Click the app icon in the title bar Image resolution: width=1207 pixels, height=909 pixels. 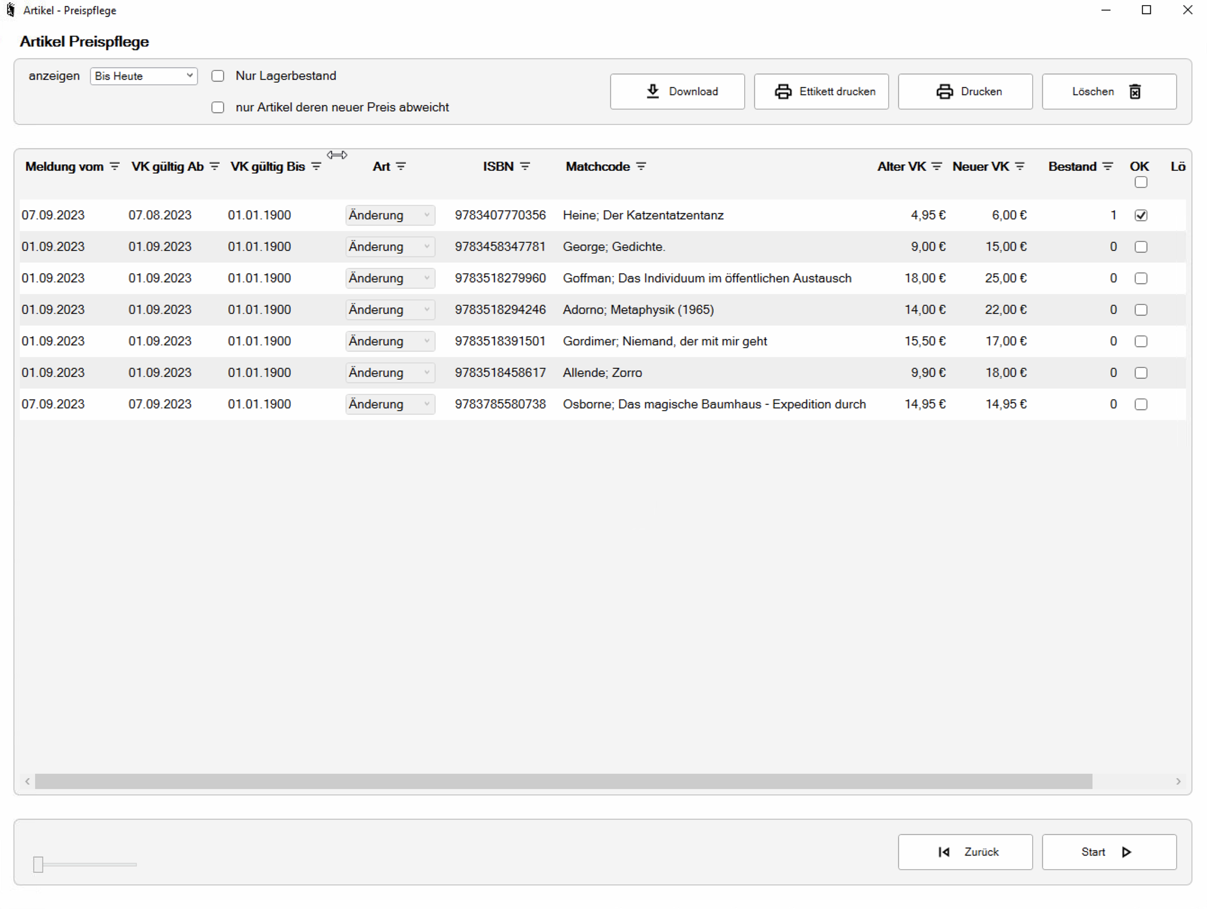click(x=10, y=10)
